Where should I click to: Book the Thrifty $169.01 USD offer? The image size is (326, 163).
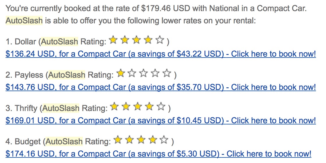coord(160,120)
